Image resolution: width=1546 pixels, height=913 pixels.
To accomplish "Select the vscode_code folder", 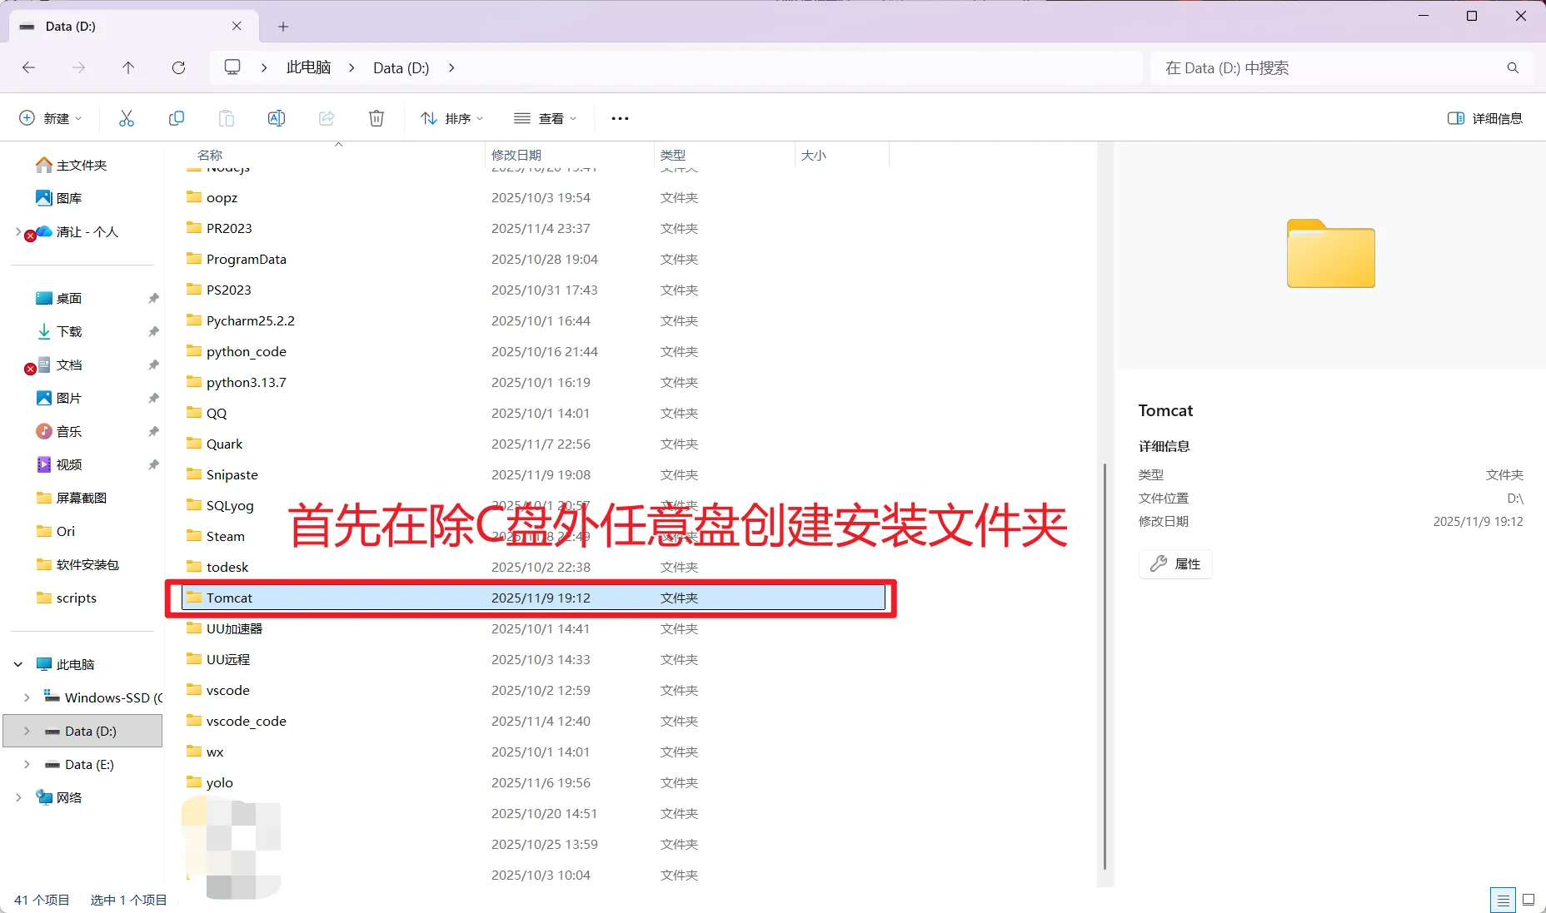I will pos(236,721).
